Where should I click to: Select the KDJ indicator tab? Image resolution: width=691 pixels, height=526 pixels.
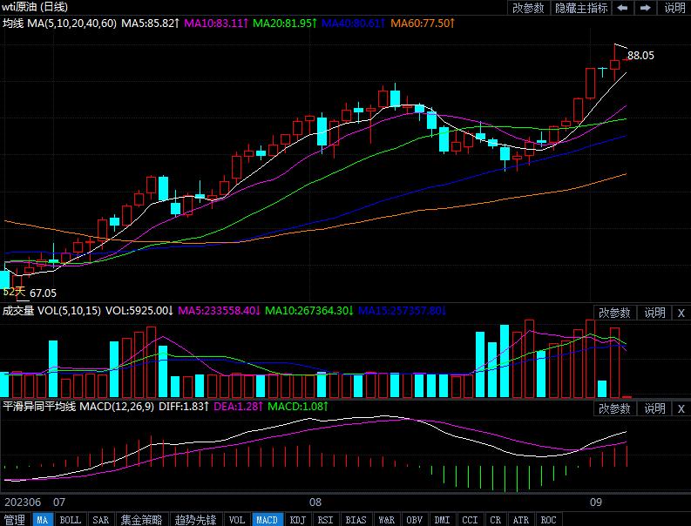[x=298, y=520]
